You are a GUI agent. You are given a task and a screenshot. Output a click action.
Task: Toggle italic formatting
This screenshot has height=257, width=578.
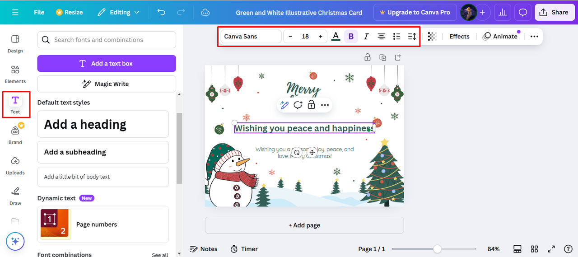pos(366,36)
